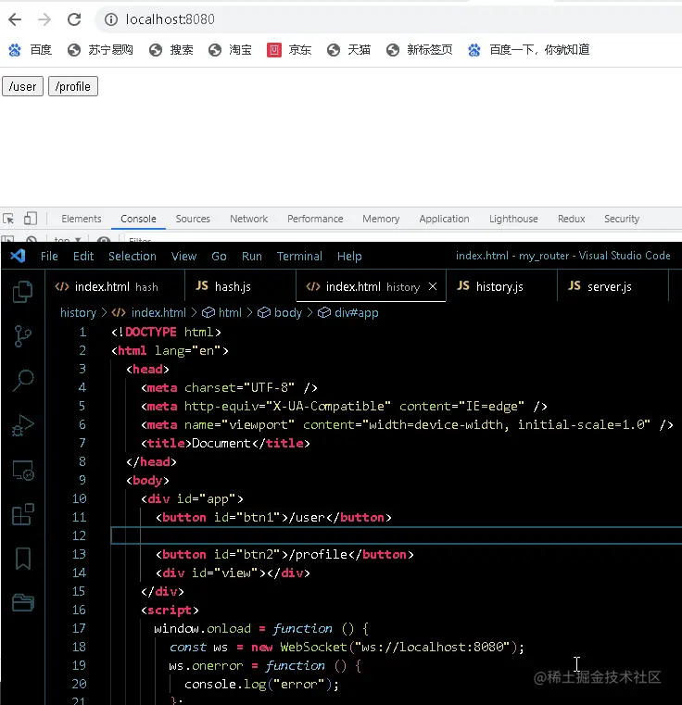Switch to the Network DevTools tab
The width and height of the screenshot is (682, 705).
pos(248,219)
